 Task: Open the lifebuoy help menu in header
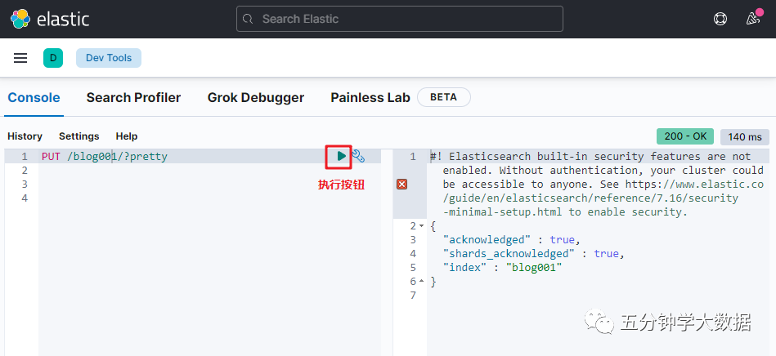[x=720, y=19]
